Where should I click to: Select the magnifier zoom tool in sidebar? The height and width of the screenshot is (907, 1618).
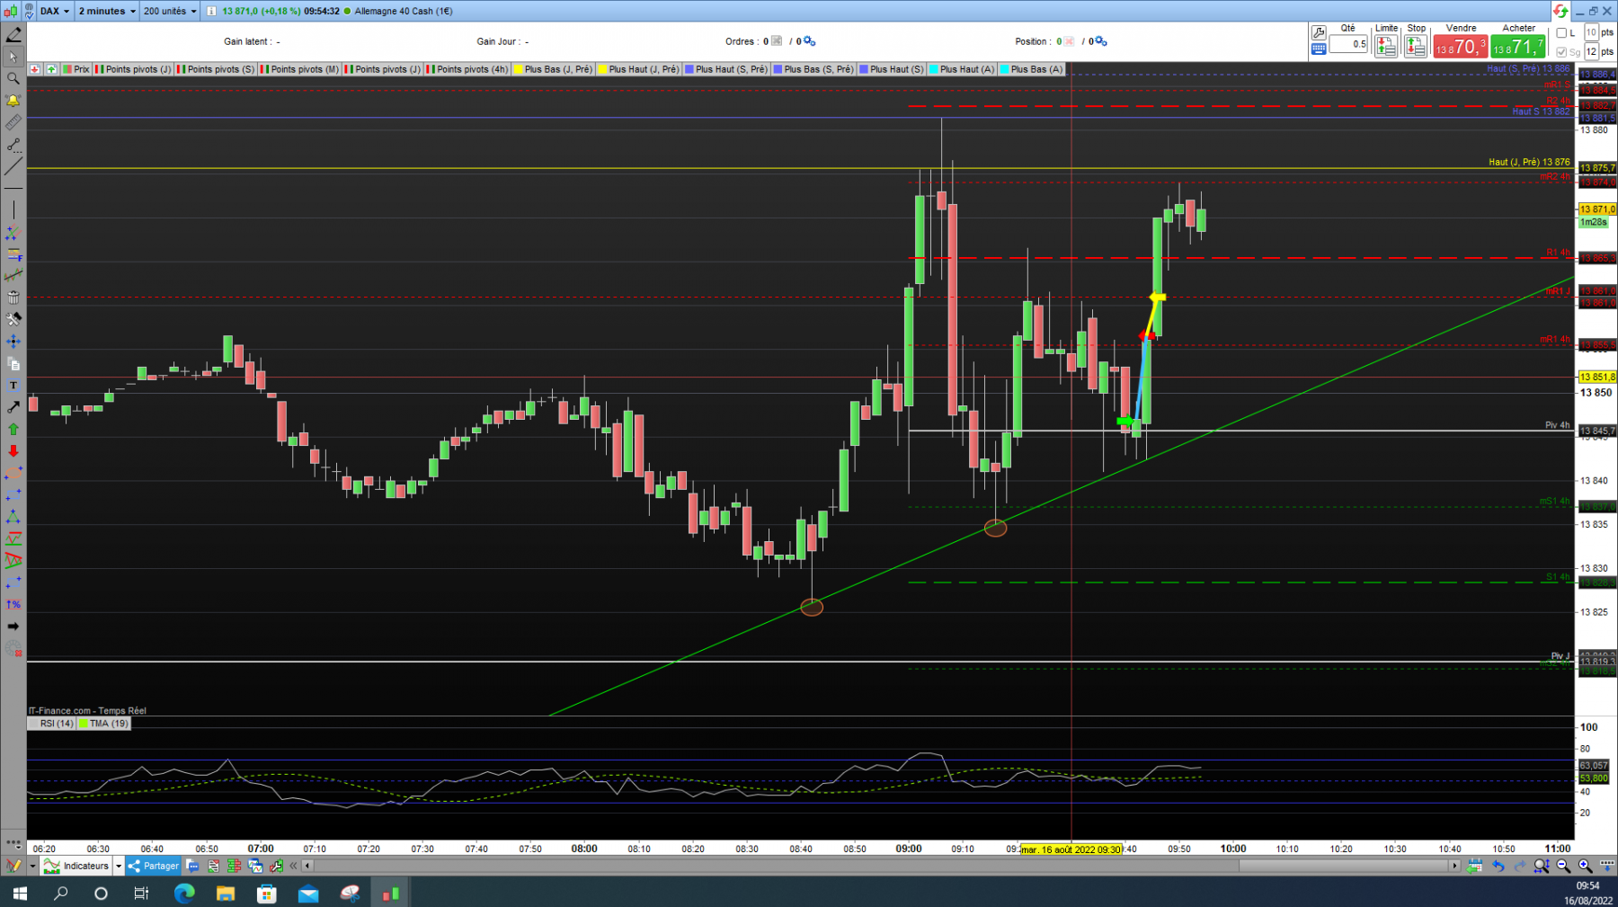click(13, 78)
